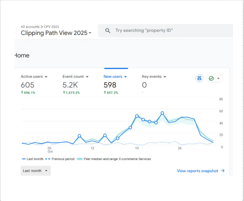Screen dimensions: 244x201
Task: Select the Active users value 605 tab
Action: click(x=27, y=85)
